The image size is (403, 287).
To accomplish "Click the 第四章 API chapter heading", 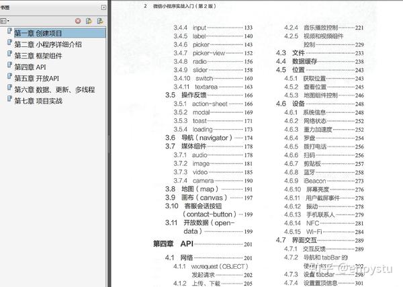I will [203, 244].
